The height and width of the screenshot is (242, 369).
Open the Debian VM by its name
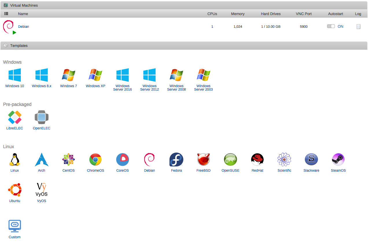click(23, 26)
